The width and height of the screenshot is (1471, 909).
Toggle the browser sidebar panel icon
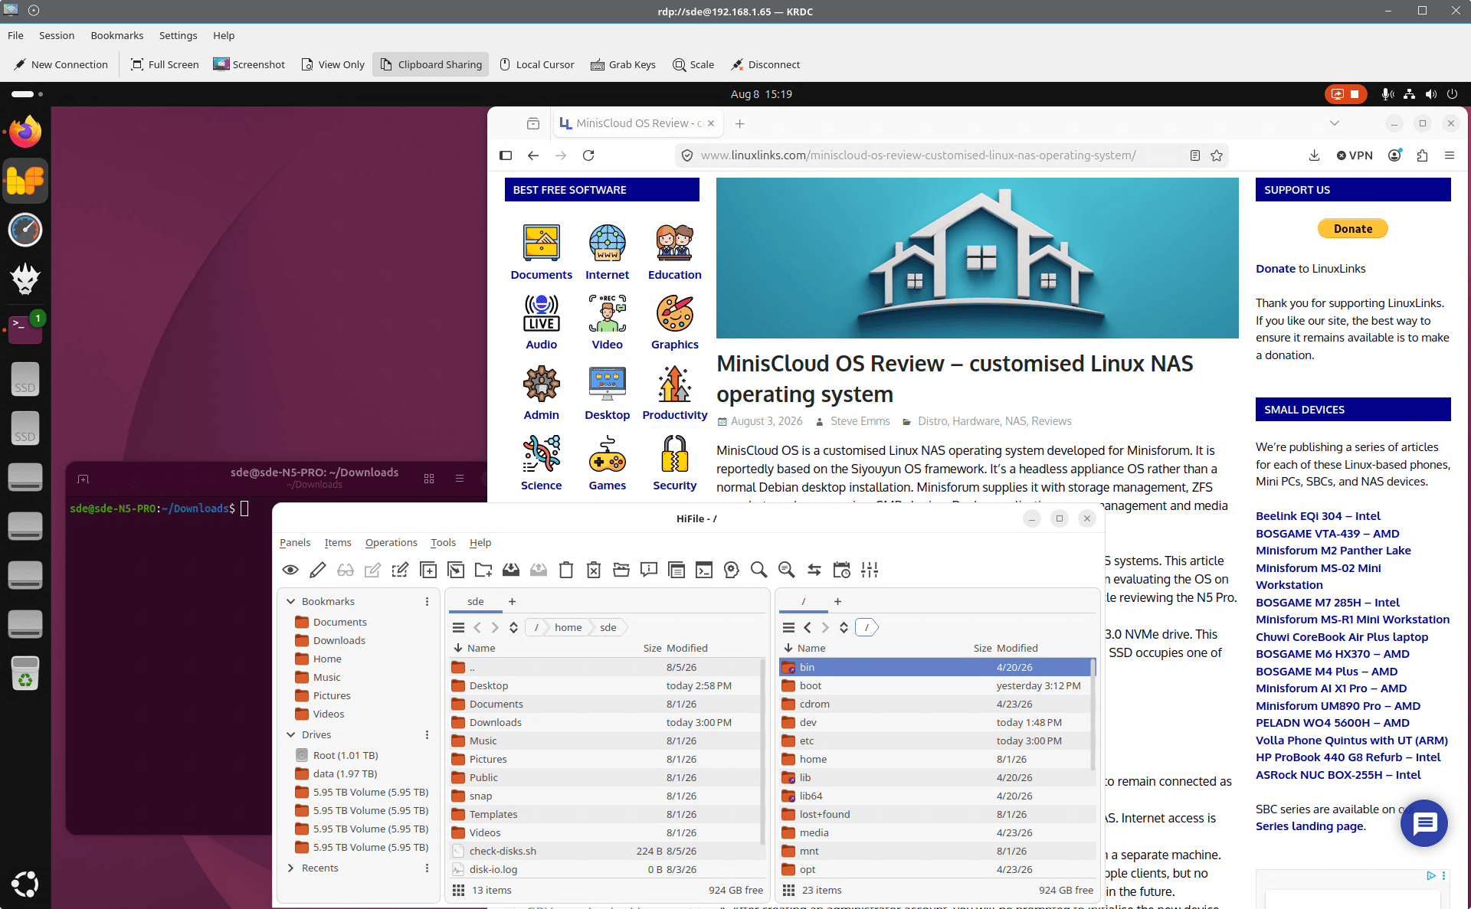[506, 155]
